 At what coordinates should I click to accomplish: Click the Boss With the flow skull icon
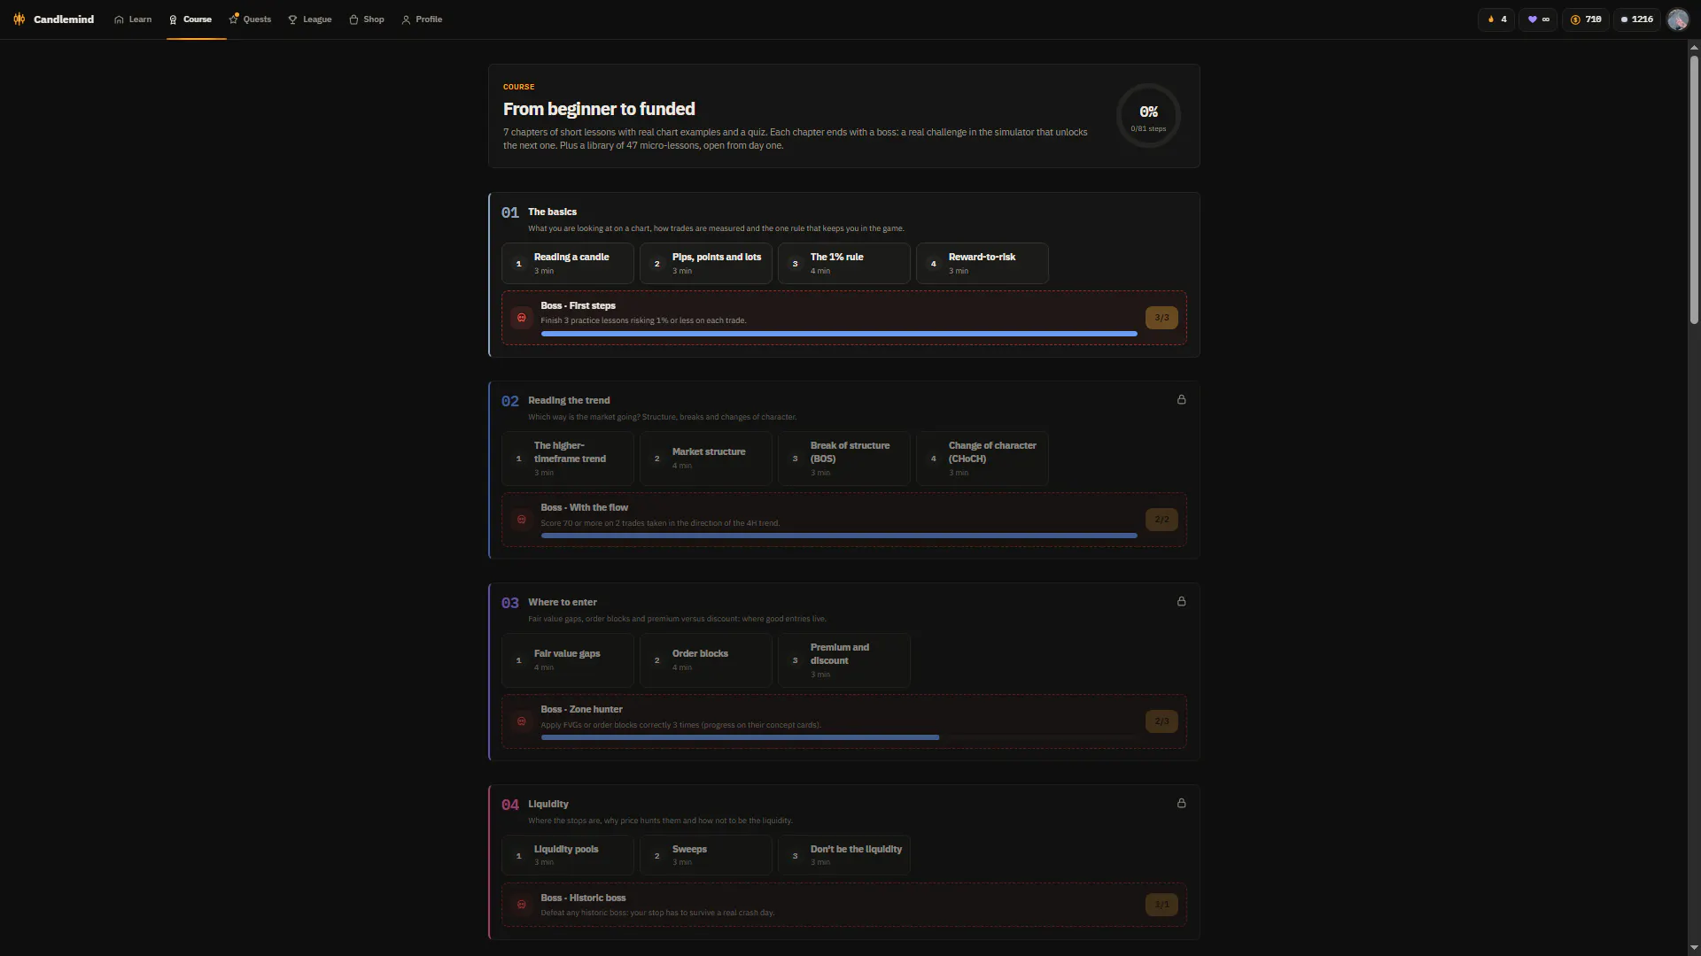[522, 520]
